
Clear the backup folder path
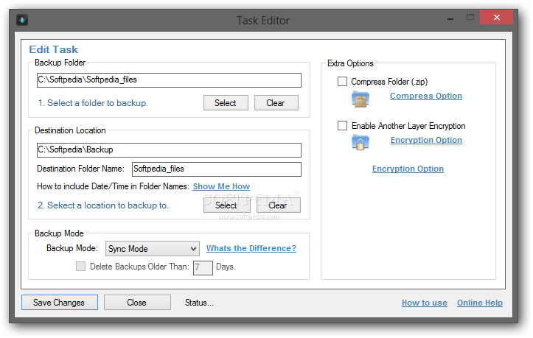point(276,103)
